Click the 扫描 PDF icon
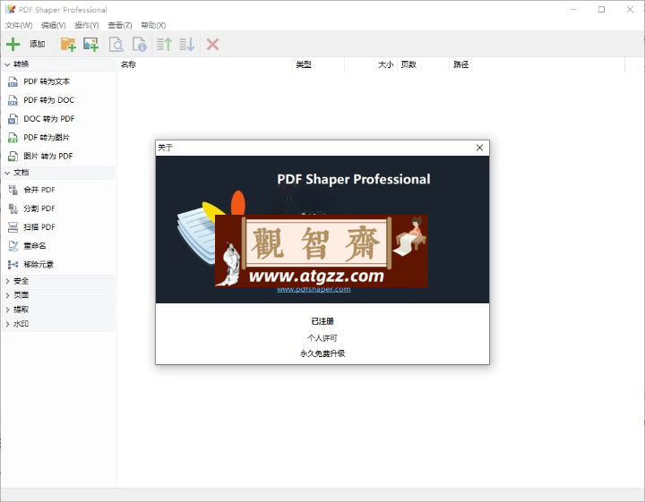 point(13,227)
